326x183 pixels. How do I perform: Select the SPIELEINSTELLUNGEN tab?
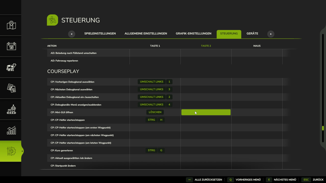[100, 33]
